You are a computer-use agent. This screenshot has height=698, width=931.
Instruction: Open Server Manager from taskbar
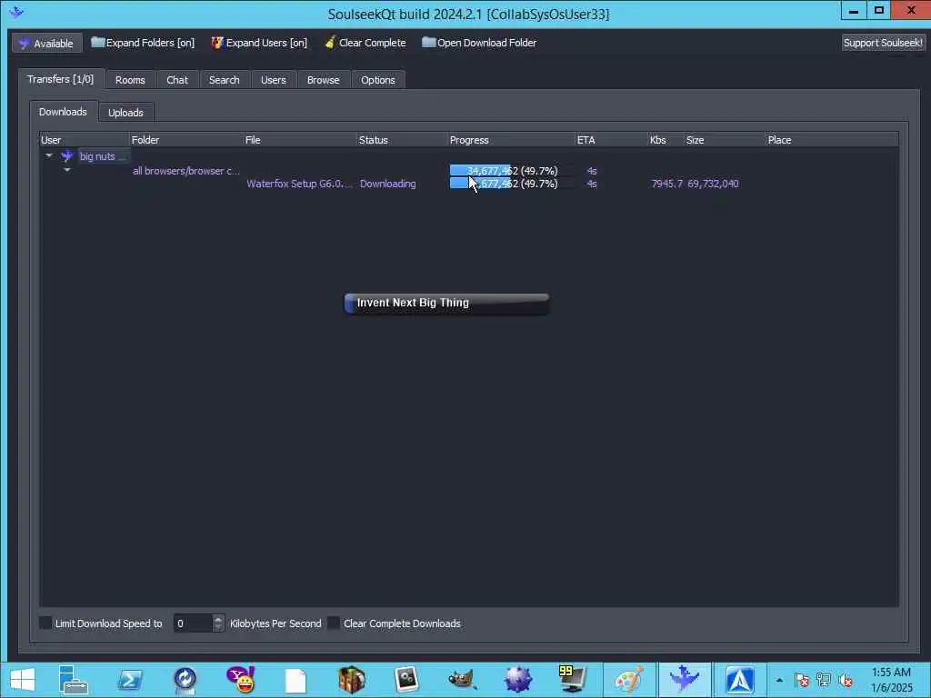(74, 680)
